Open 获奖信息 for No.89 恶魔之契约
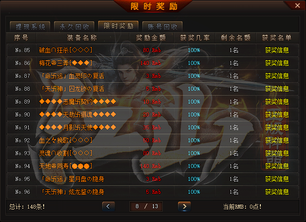Screen dimensions: 306x222 (277, 102)
